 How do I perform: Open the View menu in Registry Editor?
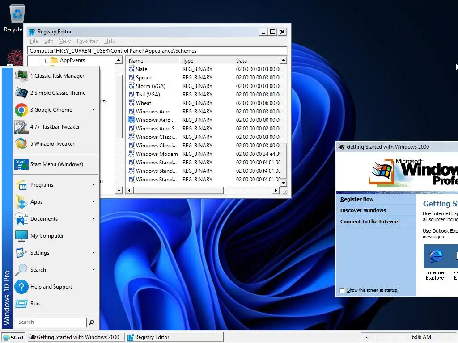pyautogui.click(x=65, y=41)
